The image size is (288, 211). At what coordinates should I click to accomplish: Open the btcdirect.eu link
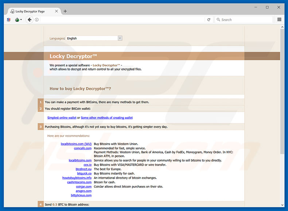83,169
